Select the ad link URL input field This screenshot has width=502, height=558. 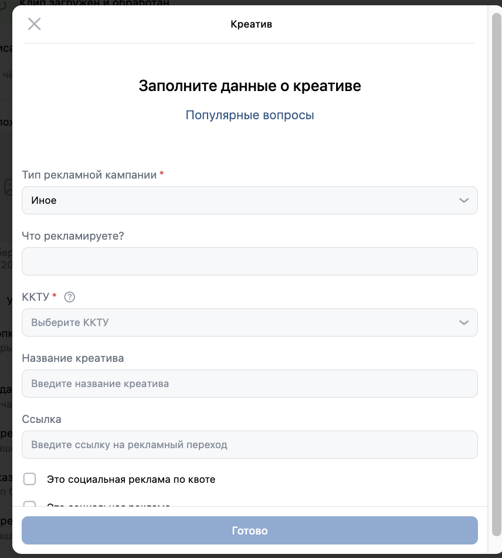click(x=250, y=445)
